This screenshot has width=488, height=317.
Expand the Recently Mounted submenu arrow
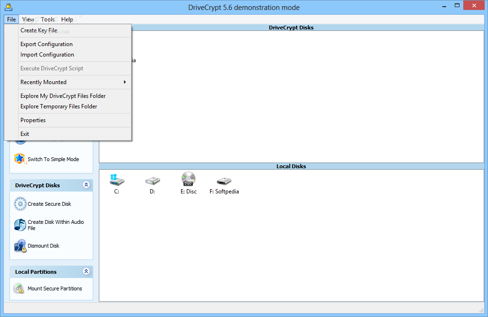pos(125,82)
